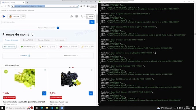Click the share icon in address bar

[x=74, y=6]
